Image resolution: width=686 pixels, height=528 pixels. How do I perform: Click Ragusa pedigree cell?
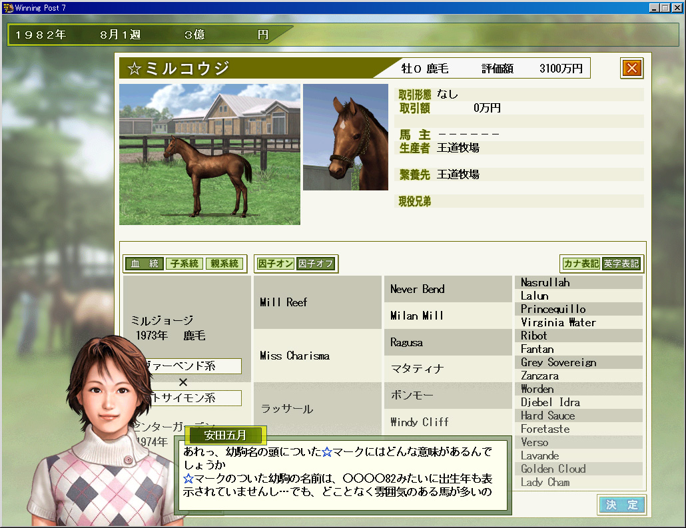[x=448, y=342]
